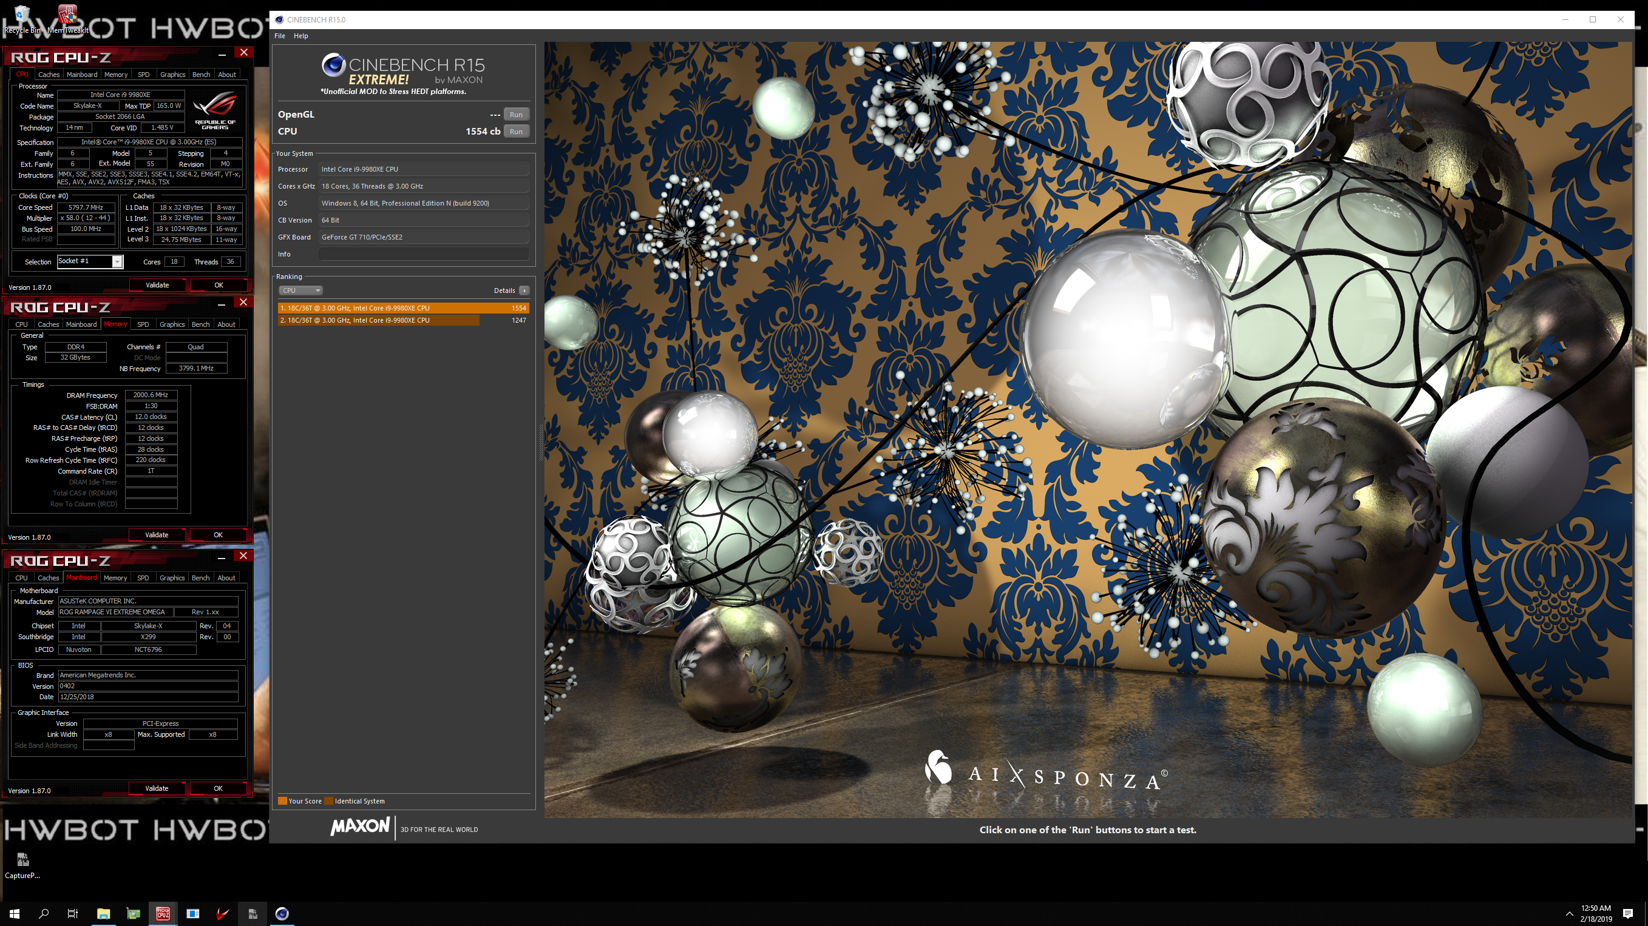Click the BIOS Version 0402 field
This screenshot has width=1648, height=926.
click(x=148, y=686)
